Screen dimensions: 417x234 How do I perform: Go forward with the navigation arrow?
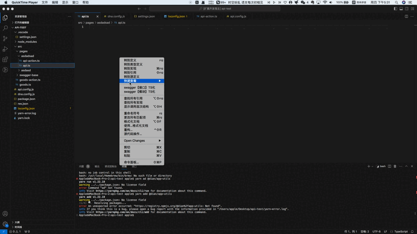(145, 9)
